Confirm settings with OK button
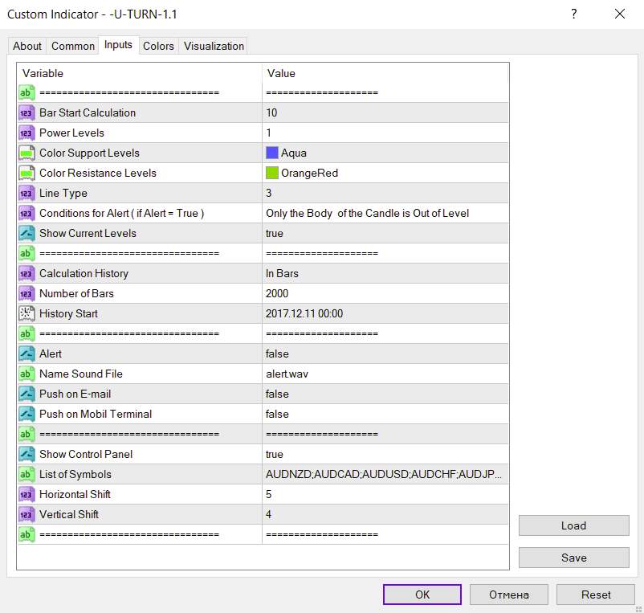Viewport: 644px width, 613px height. 422,595
